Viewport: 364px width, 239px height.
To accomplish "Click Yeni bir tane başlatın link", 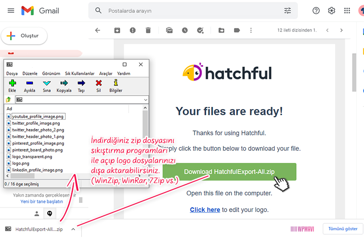I will pyautogui.click(x=42, y=201).
